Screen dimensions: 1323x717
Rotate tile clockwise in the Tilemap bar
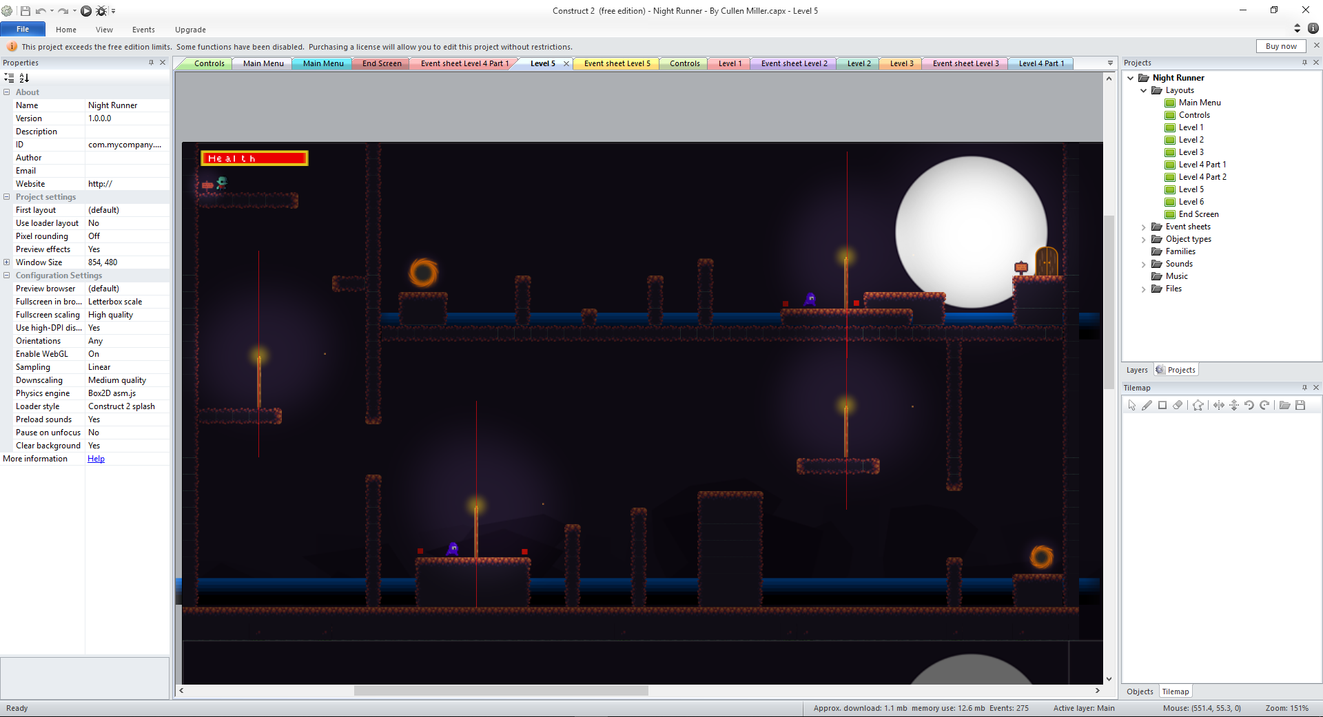point(1264,405)
